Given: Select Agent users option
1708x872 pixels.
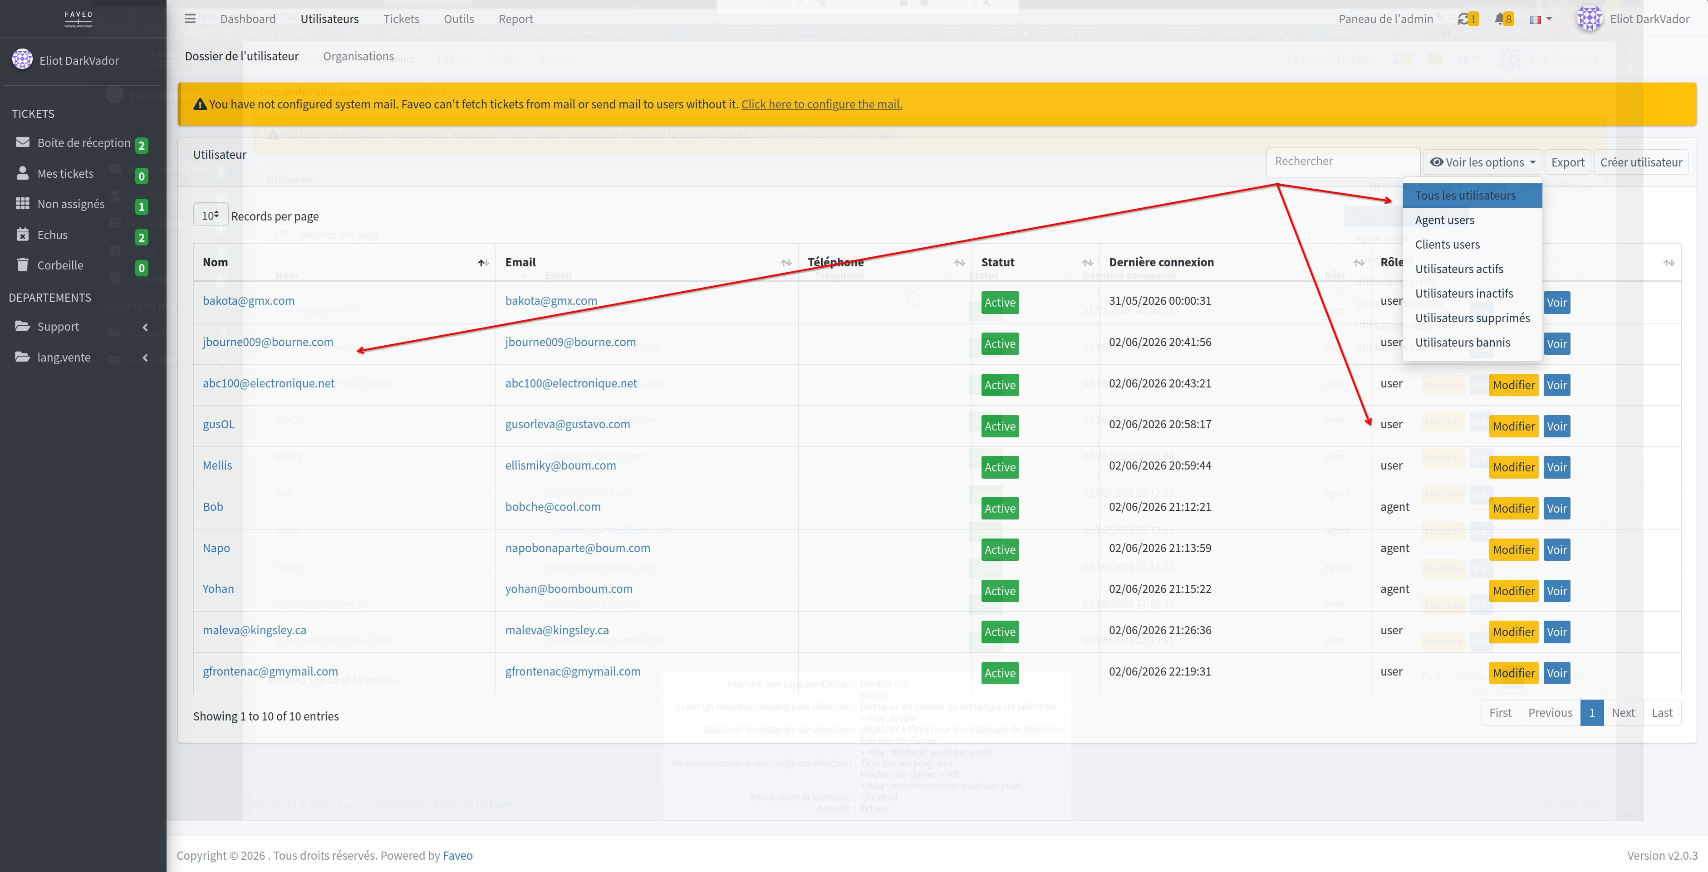Looking at the screenshot, I should point(1472,220).
